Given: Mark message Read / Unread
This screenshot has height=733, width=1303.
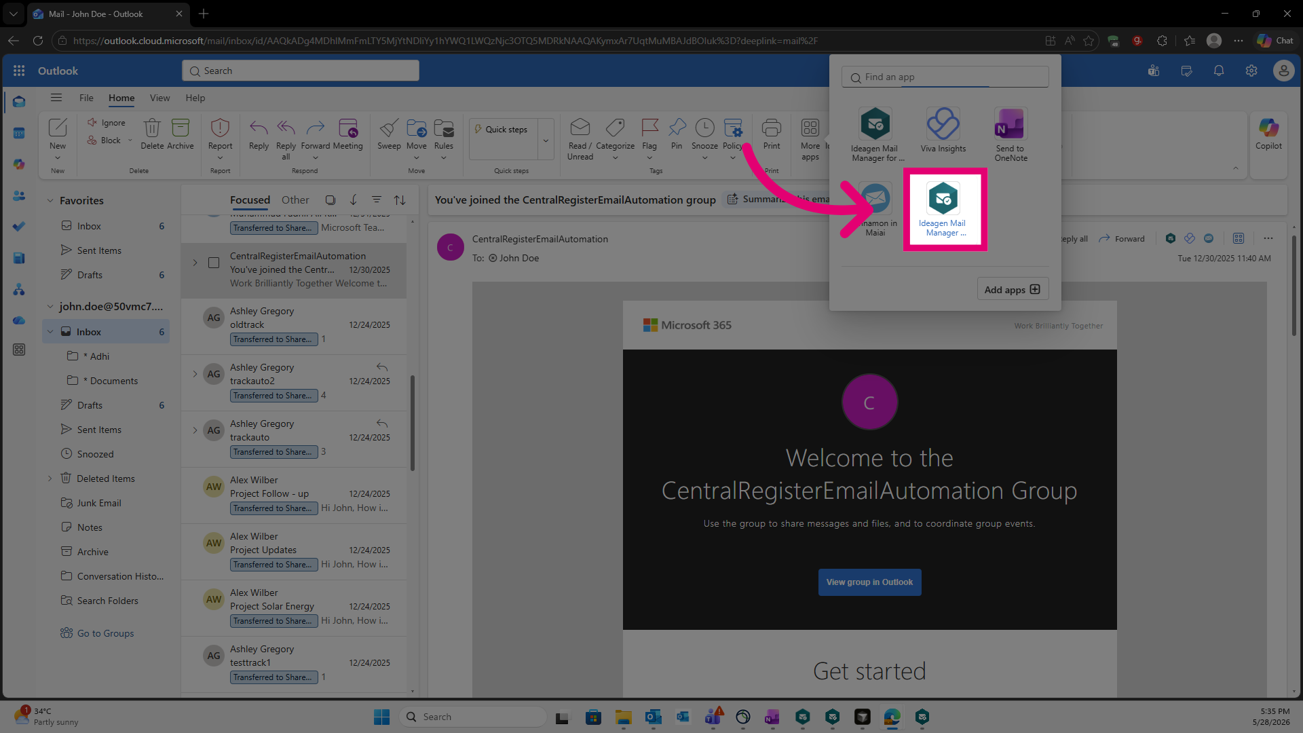Looking at the screenshot, I should [580, 139].
